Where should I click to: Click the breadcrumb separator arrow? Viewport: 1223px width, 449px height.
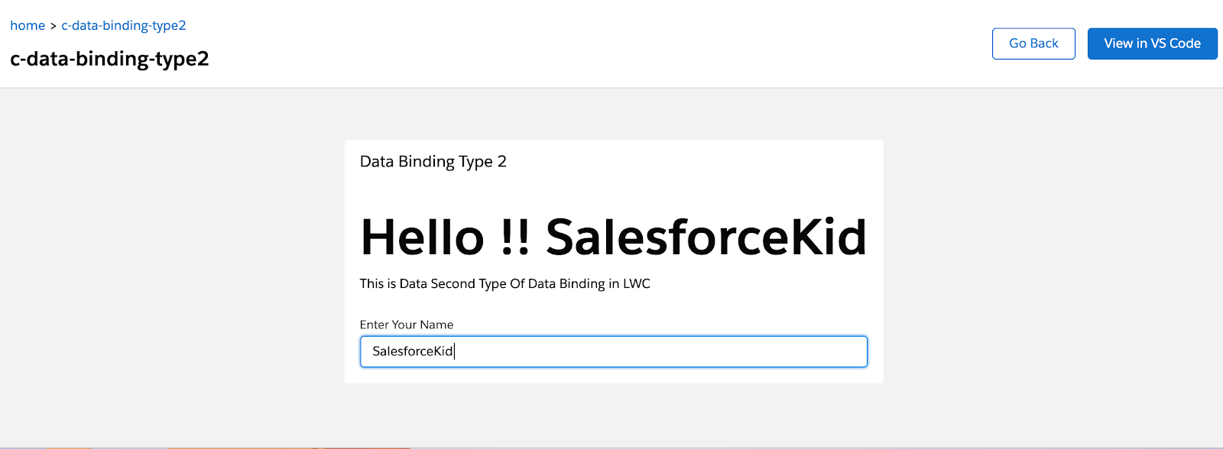point(52,25)
